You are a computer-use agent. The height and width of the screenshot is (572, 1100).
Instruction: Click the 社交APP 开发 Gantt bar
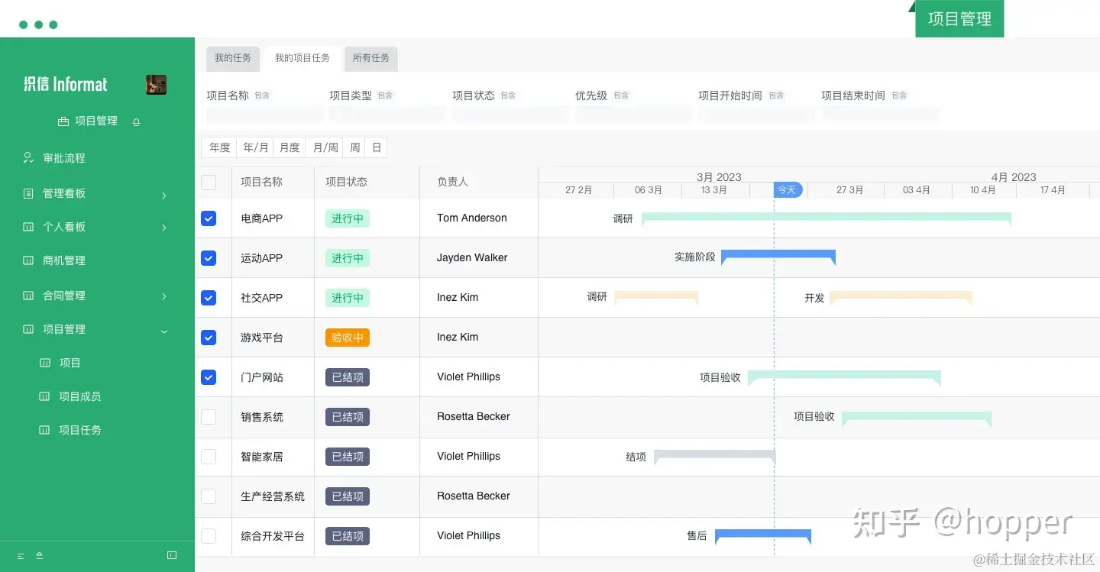[x=901, y=298]
